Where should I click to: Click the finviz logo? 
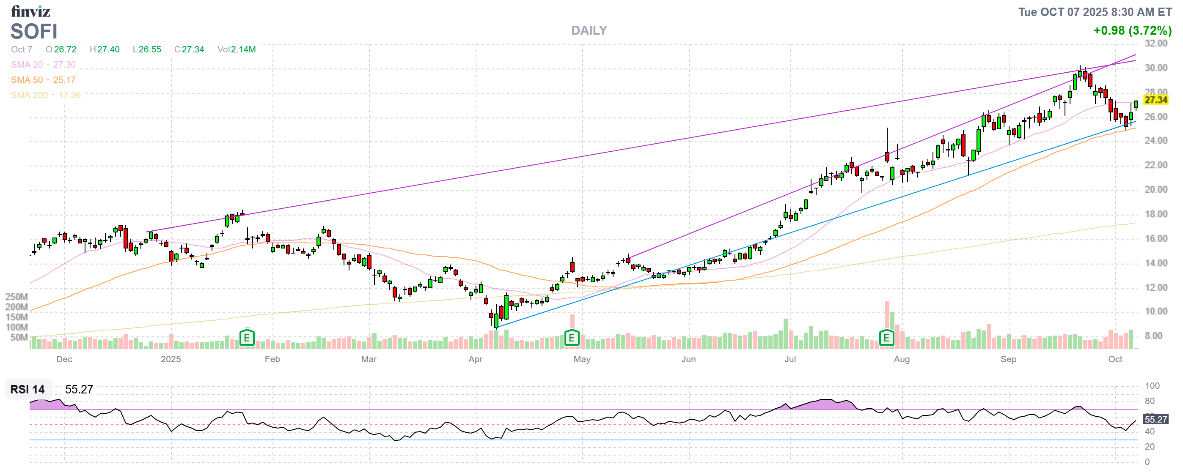[30, 11]
